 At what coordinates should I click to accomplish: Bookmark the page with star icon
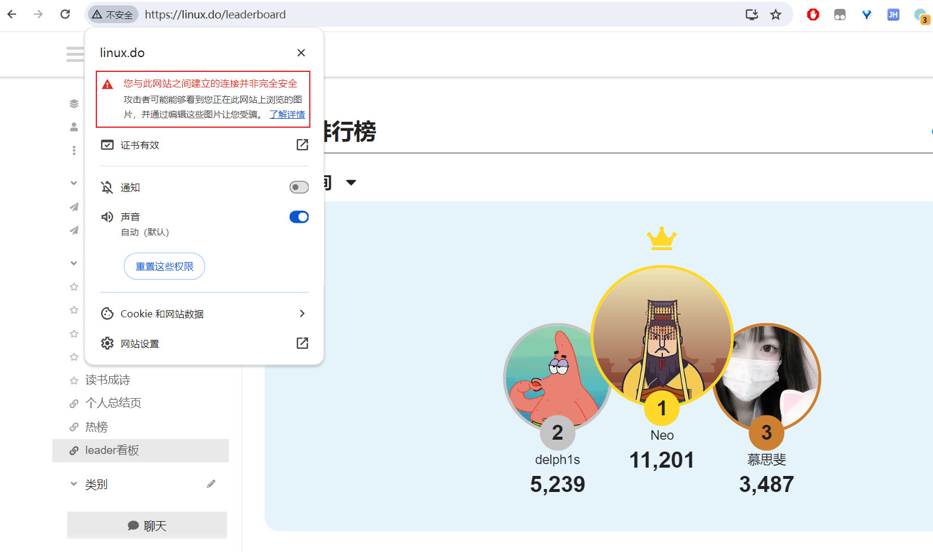[775, 14]
